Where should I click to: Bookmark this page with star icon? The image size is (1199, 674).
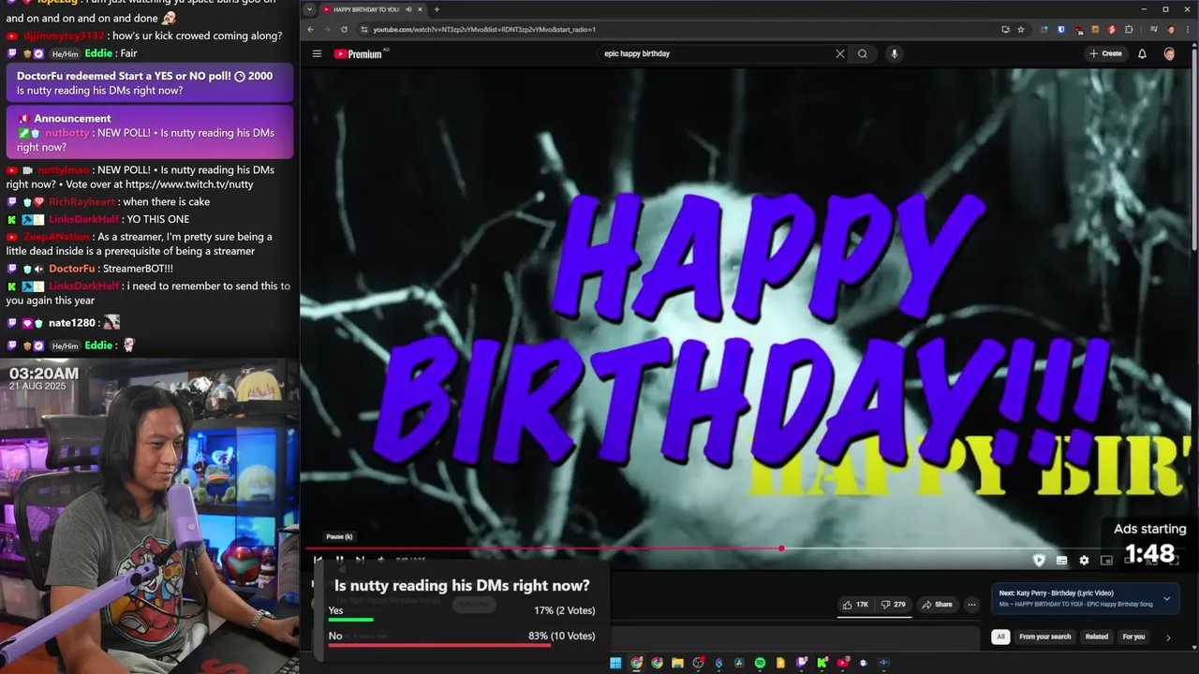click(1021, 29)
